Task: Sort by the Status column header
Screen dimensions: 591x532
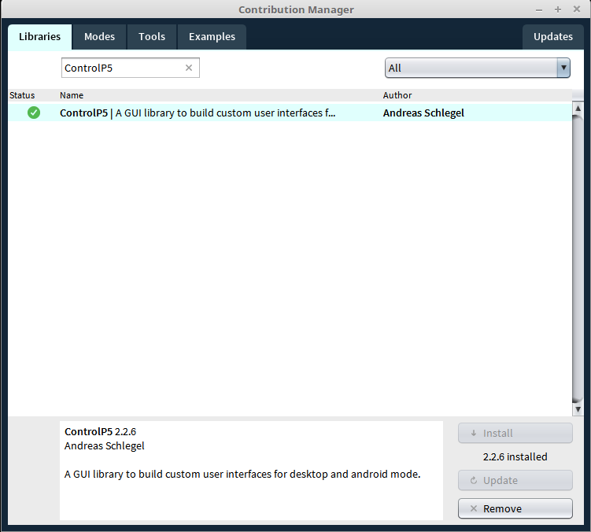Action: coord(22,95)
